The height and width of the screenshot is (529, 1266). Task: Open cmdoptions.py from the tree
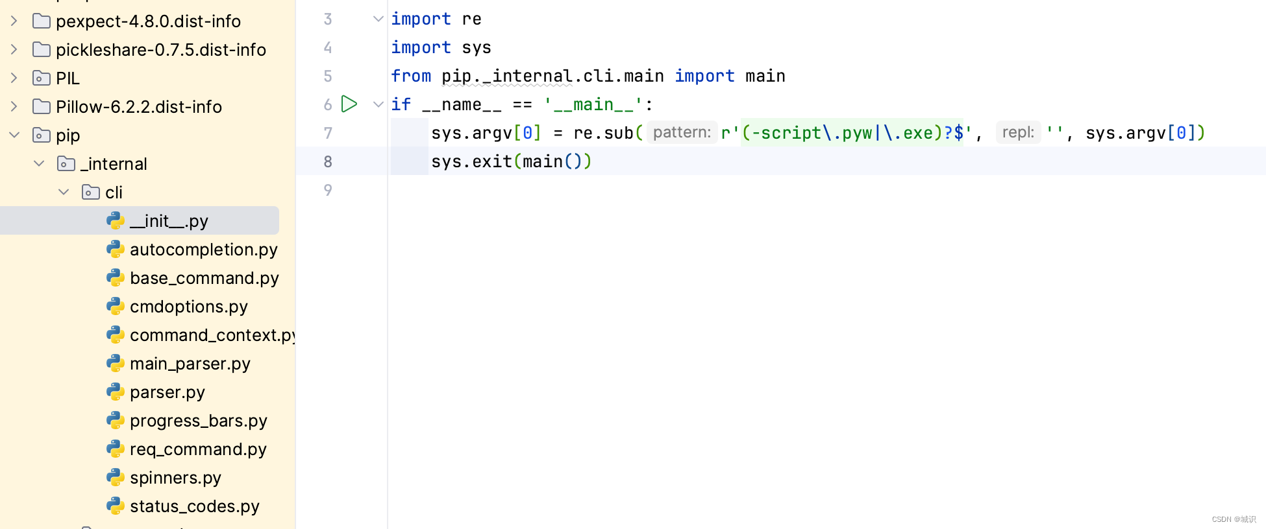point(189,307)
